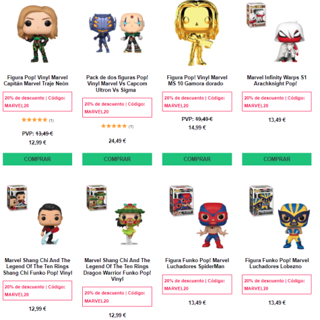Buy the Ultron Vs Sigma pack
This screenshot has width=320, height=320.
(117, 159)
